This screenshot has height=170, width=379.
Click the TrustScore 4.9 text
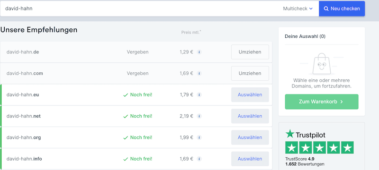click(300, 159)
